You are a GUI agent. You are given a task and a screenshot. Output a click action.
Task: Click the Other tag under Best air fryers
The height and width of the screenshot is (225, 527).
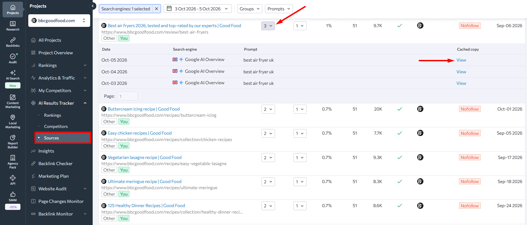click(109, 38)
